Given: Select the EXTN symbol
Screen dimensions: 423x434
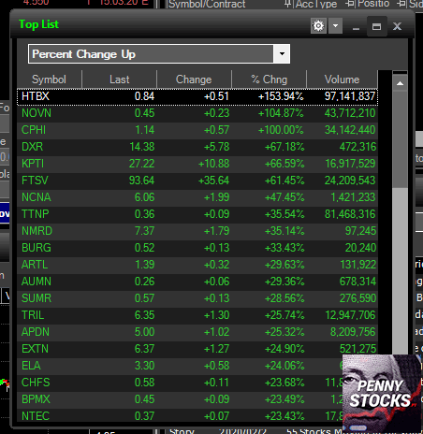Looking at the screenshot, I should point(35,349).
